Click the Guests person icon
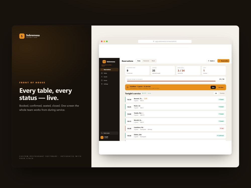The image size is (251, 188). pos(102,77)
